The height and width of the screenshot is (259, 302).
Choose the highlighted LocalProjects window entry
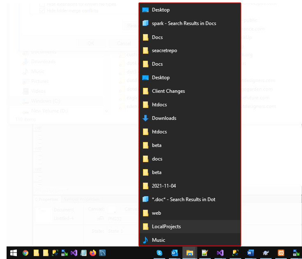190,227
